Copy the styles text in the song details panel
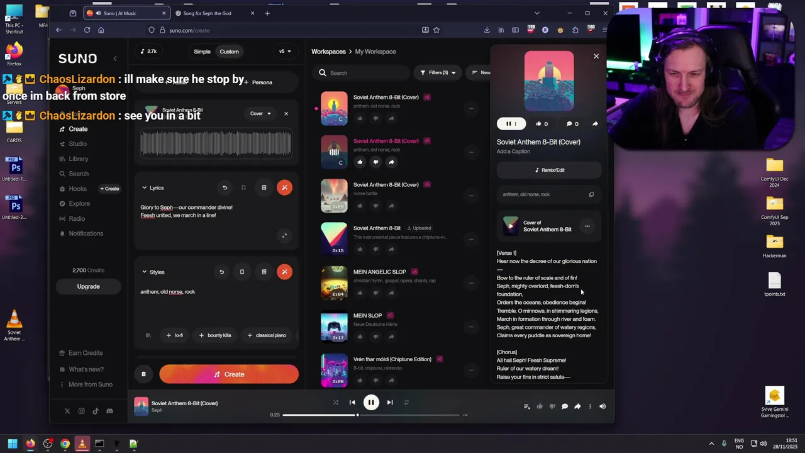This screenshot has width=805, height=453. pyautogui.click(x=591, y=194)
